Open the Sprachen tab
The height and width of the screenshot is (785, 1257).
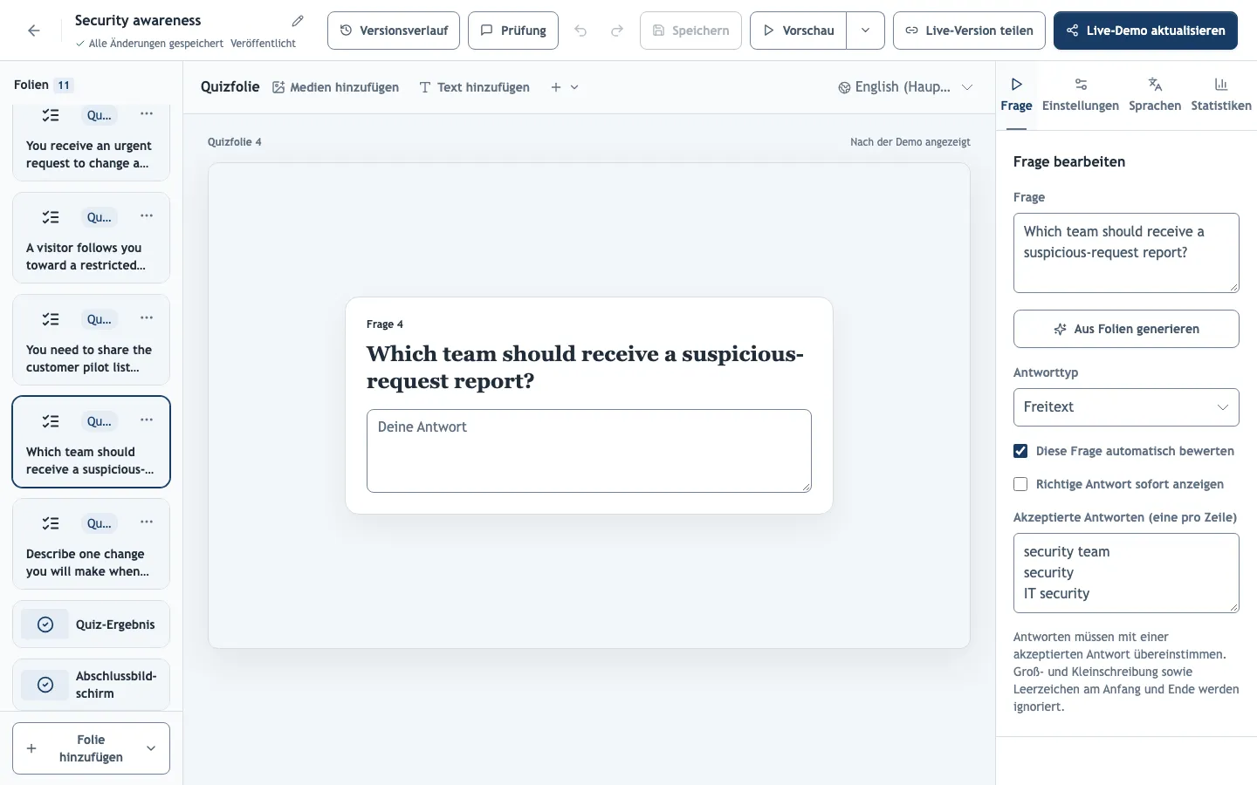click(1155, 95)
